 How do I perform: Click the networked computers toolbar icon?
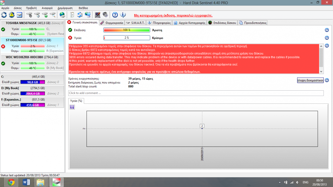[88, 15]
